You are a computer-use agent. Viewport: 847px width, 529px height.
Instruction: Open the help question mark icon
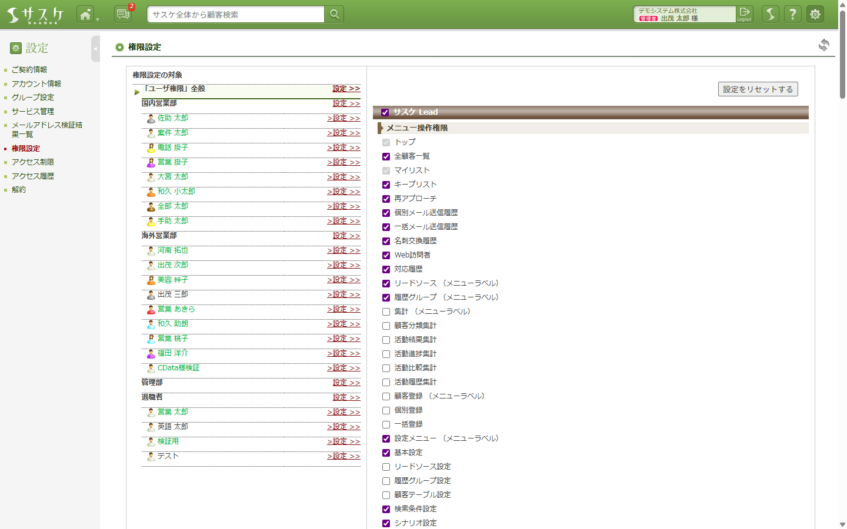(793, 14)
